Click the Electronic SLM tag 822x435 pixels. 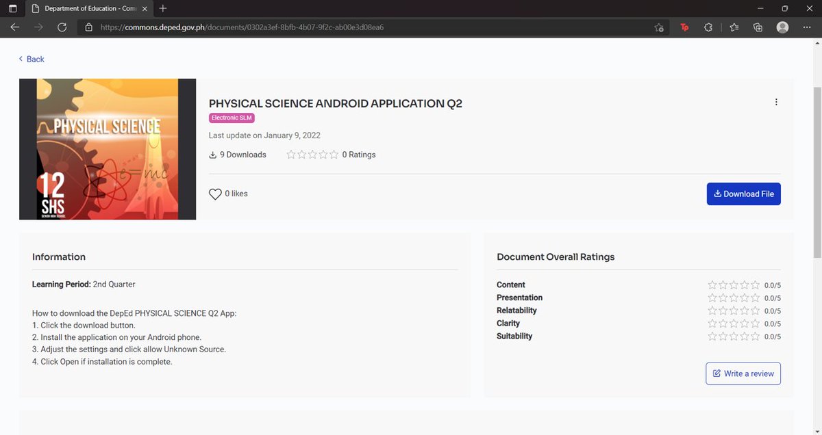232,118
